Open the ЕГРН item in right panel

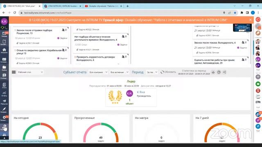(x=258, y=102)
